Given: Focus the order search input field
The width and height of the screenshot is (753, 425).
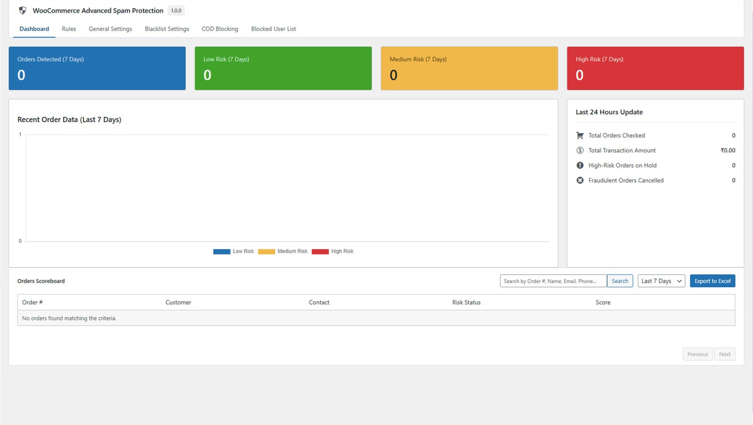Looking at the screenshot, I should pos(553,281).
